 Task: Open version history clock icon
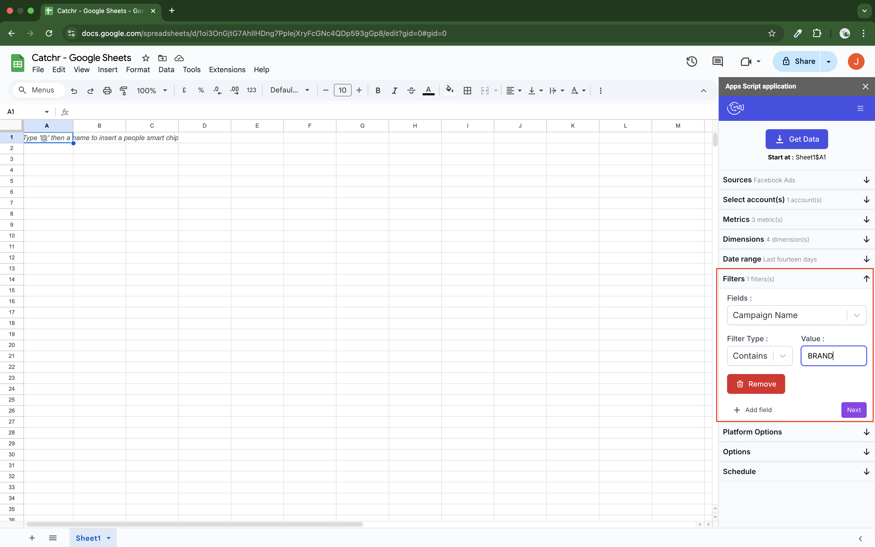tap(691, 61)
